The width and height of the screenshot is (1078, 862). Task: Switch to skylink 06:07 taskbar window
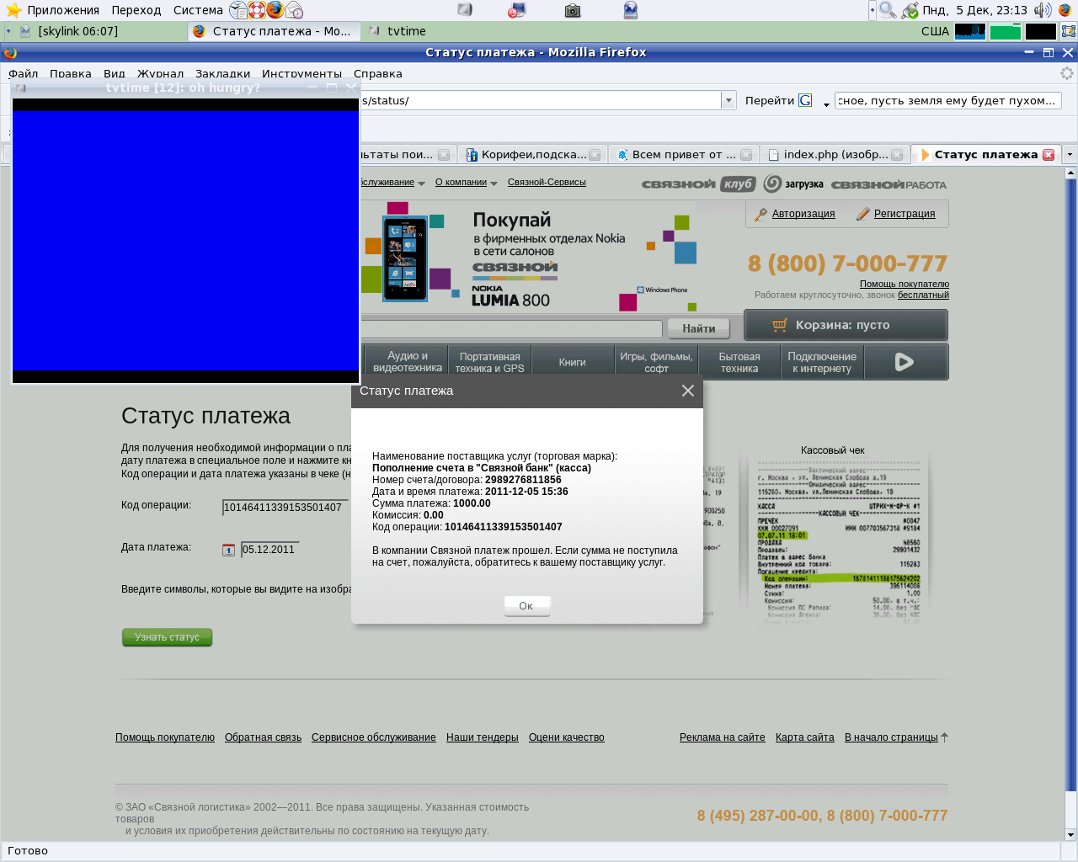93,31
